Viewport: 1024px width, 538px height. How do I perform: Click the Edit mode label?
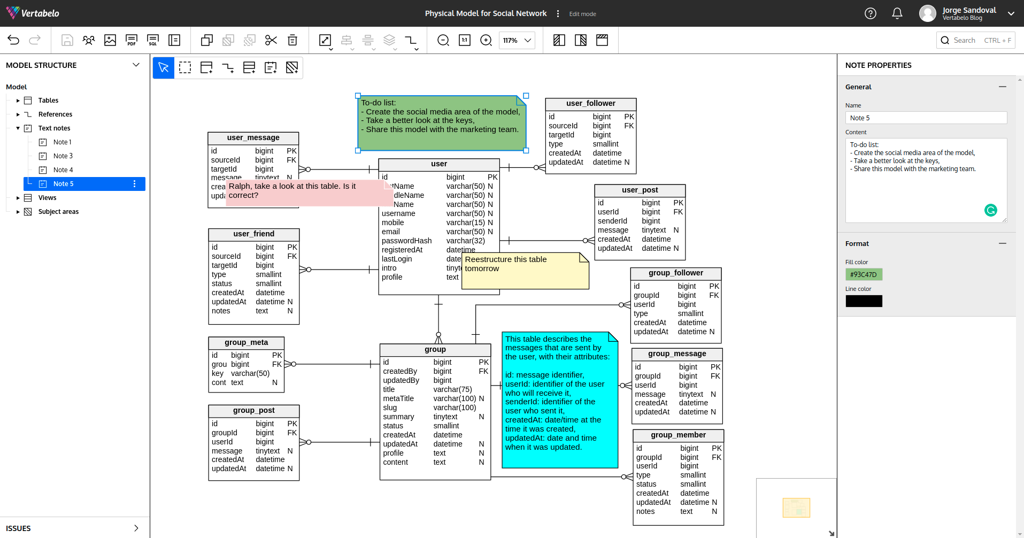point(582,14)
